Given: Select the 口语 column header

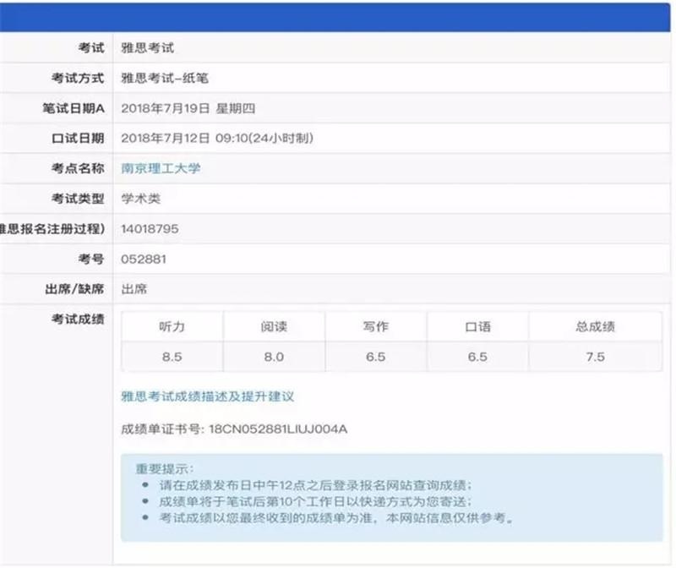Looking at the screenshot, I should [x=477, y=326].
